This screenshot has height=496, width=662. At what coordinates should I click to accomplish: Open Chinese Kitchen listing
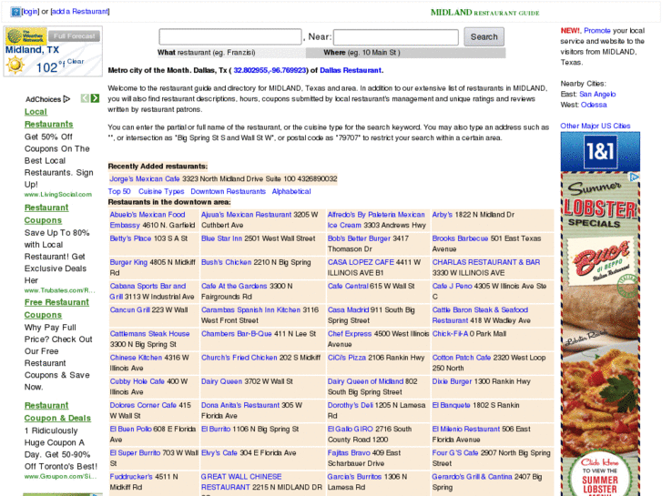(136, 358)
